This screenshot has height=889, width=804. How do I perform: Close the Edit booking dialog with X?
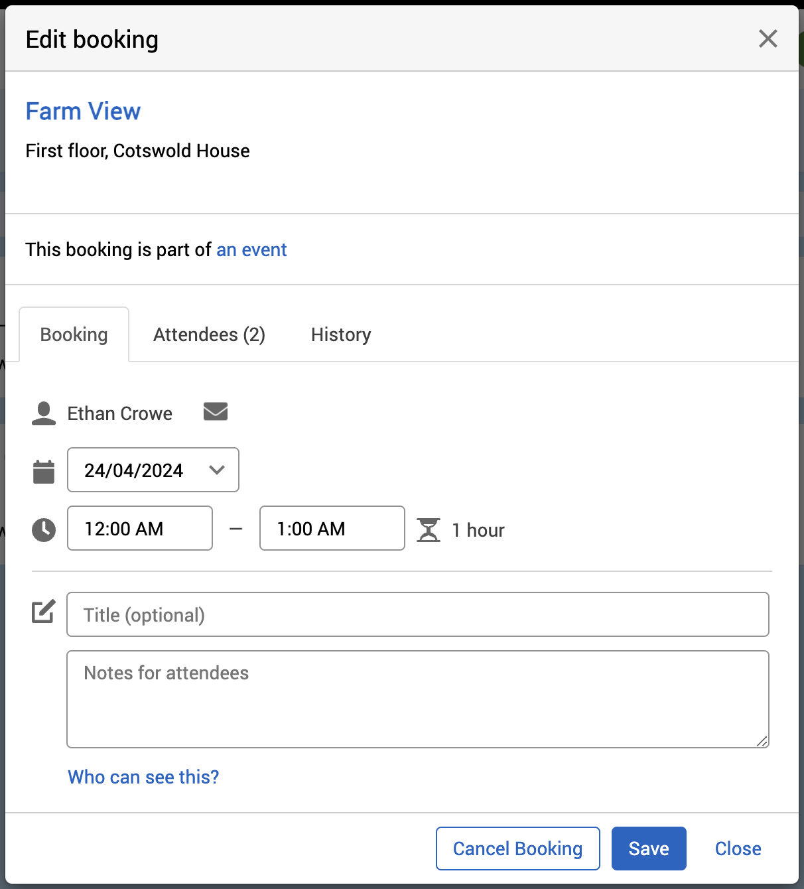(x=768, y=38)
